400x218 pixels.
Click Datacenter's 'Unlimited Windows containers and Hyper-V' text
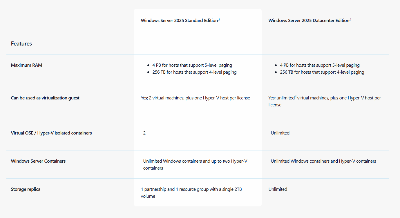click(323, 161)
